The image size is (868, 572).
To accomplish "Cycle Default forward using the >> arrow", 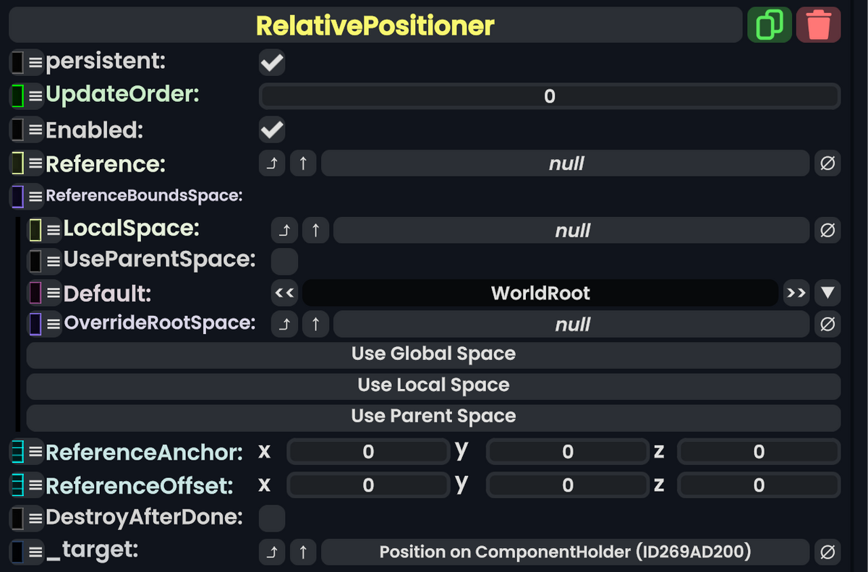I will pyautogui.click(x=796, y=293).
